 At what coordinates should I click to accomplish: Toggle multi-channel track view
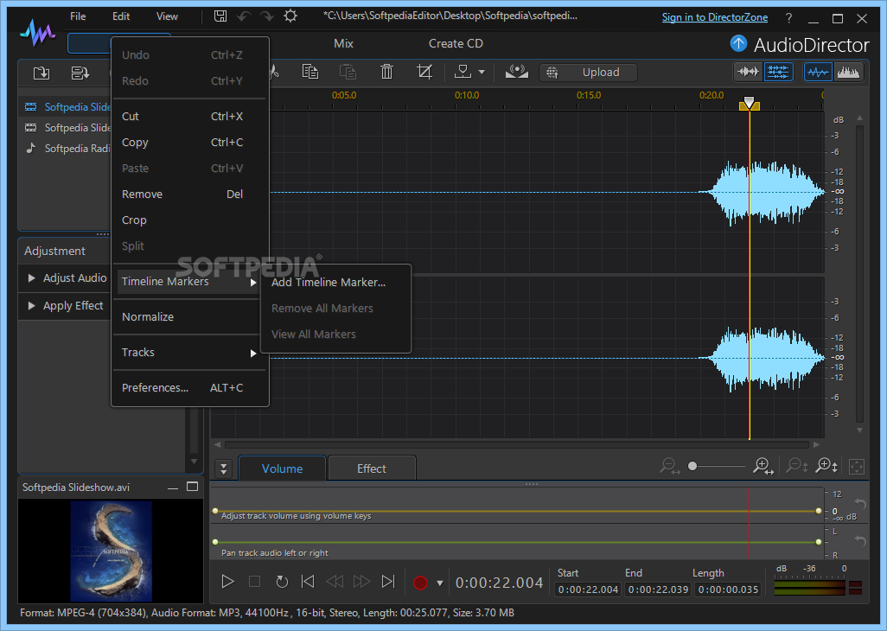pos(778,72)
